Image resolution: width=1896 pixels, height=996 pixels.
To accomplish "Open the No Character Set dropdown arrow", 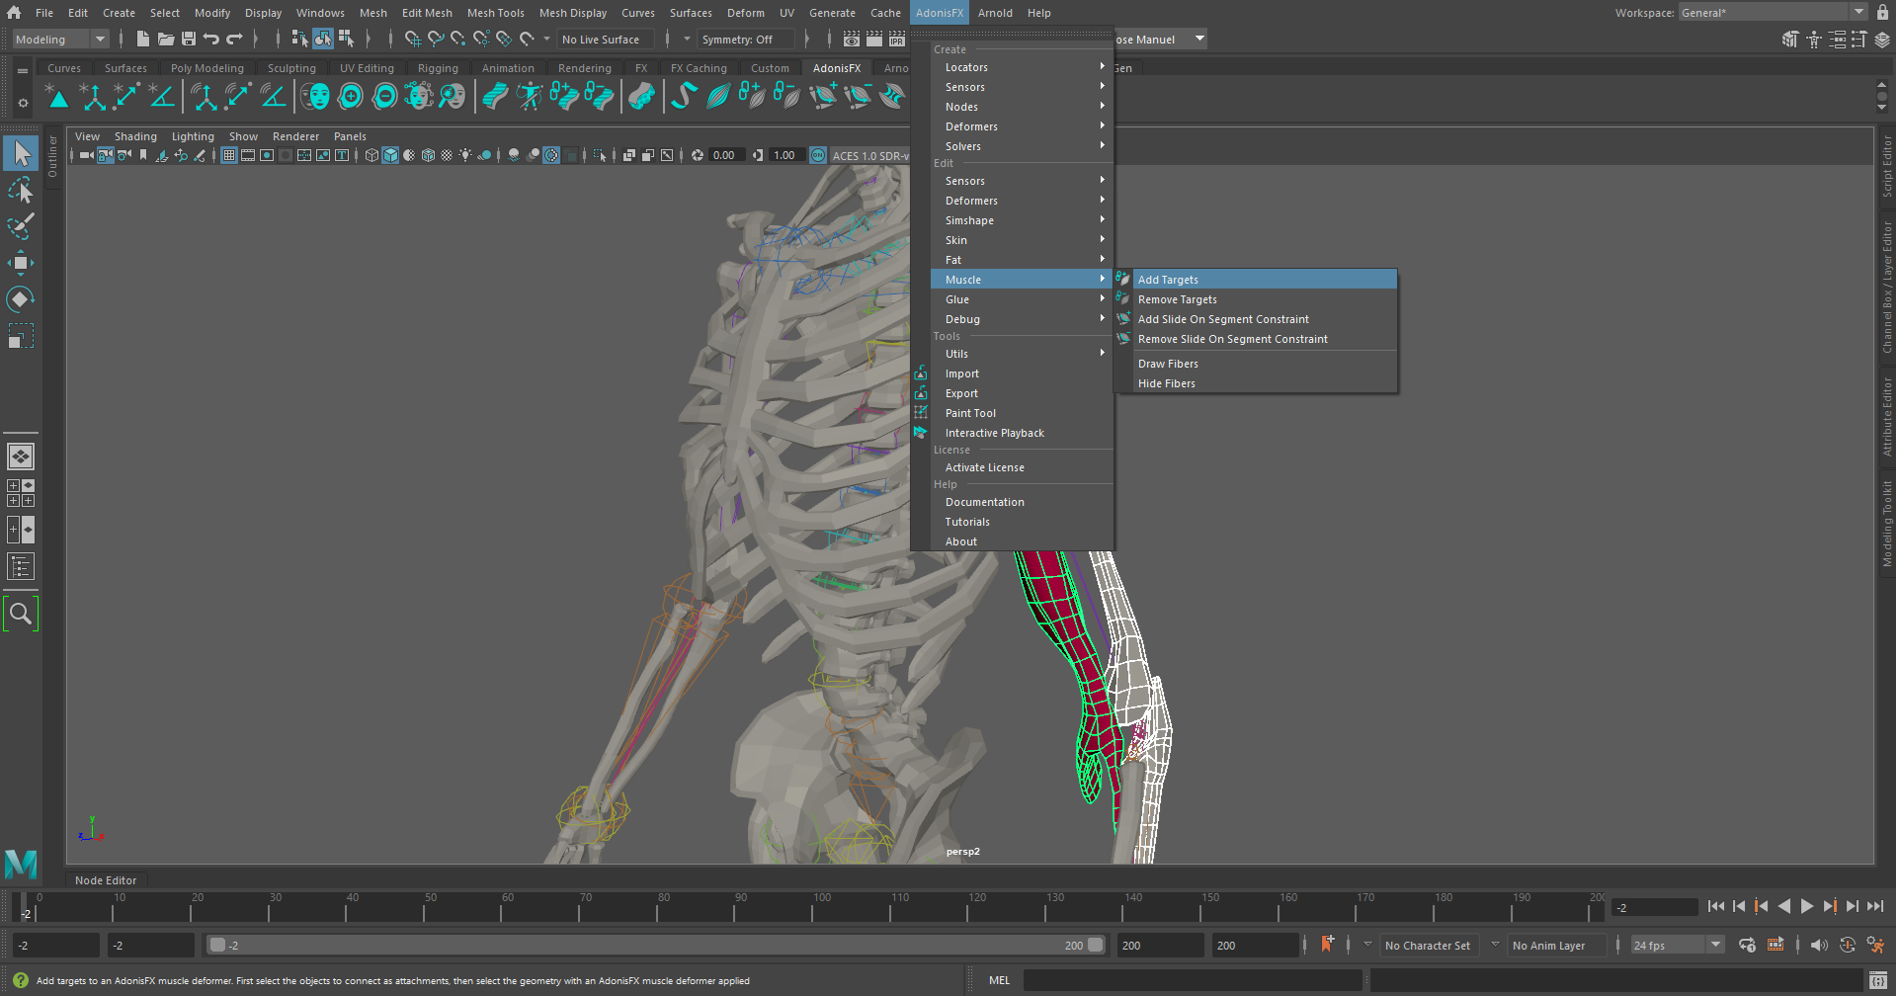I will 1367,945.
